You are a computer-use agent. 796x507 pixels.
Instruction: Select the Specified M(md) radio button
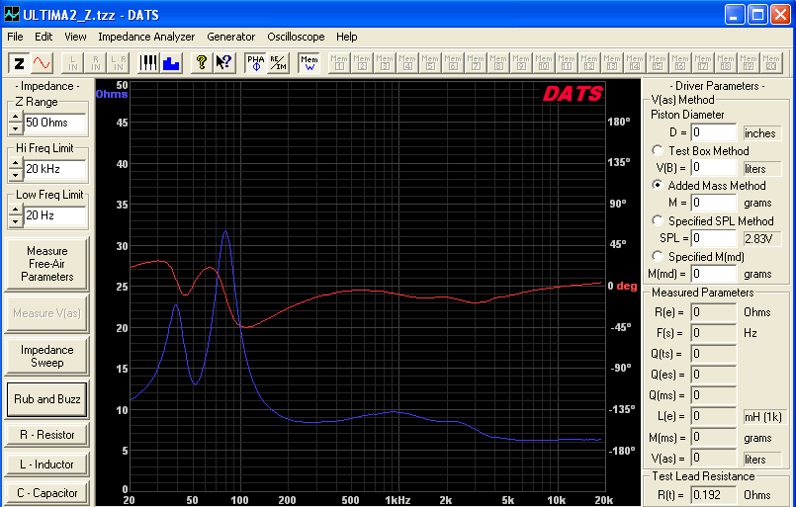[658, 256]
